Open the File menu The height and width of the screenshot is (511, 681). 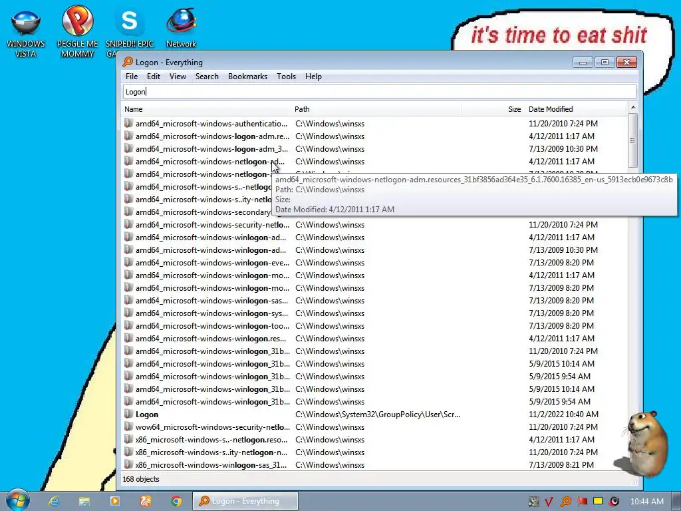tap(132, 77)
